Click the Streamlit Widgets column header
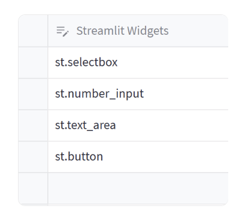 138,31
